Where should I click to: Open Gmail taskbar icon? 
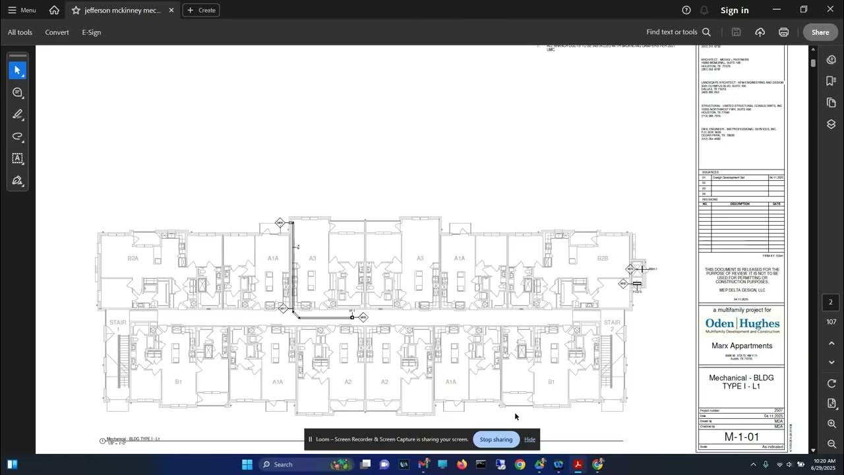pos(423,464)
